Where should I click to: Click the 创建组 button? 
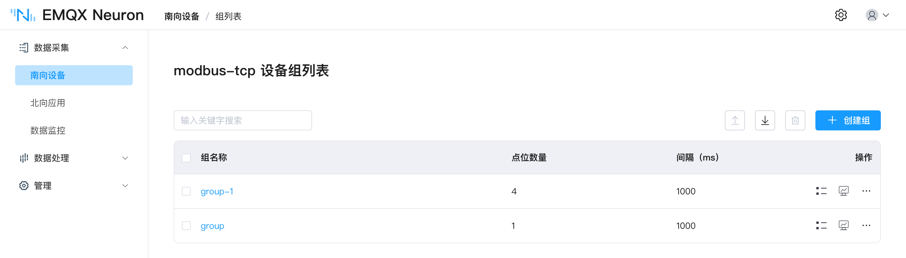coord(847,120)
